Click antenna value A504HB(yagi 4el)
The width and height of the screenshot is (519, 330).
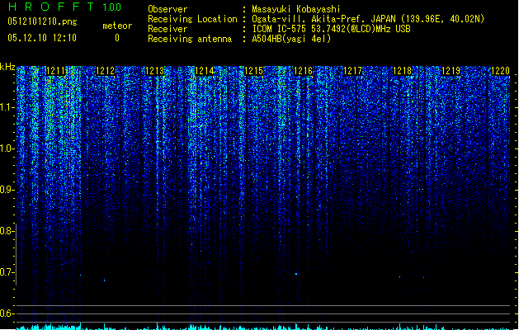click(291, 39)
